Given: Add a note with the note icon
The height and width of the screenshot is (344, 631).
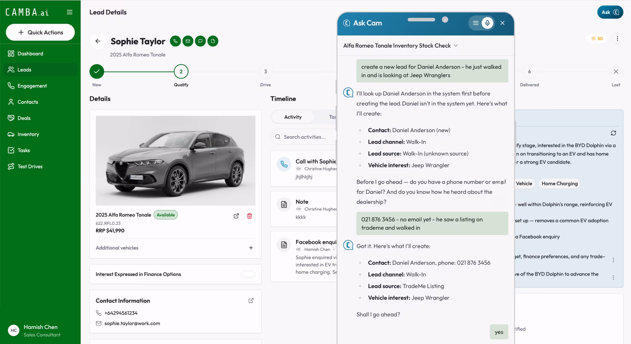Looking at the screenshot, I should [213, 41].
